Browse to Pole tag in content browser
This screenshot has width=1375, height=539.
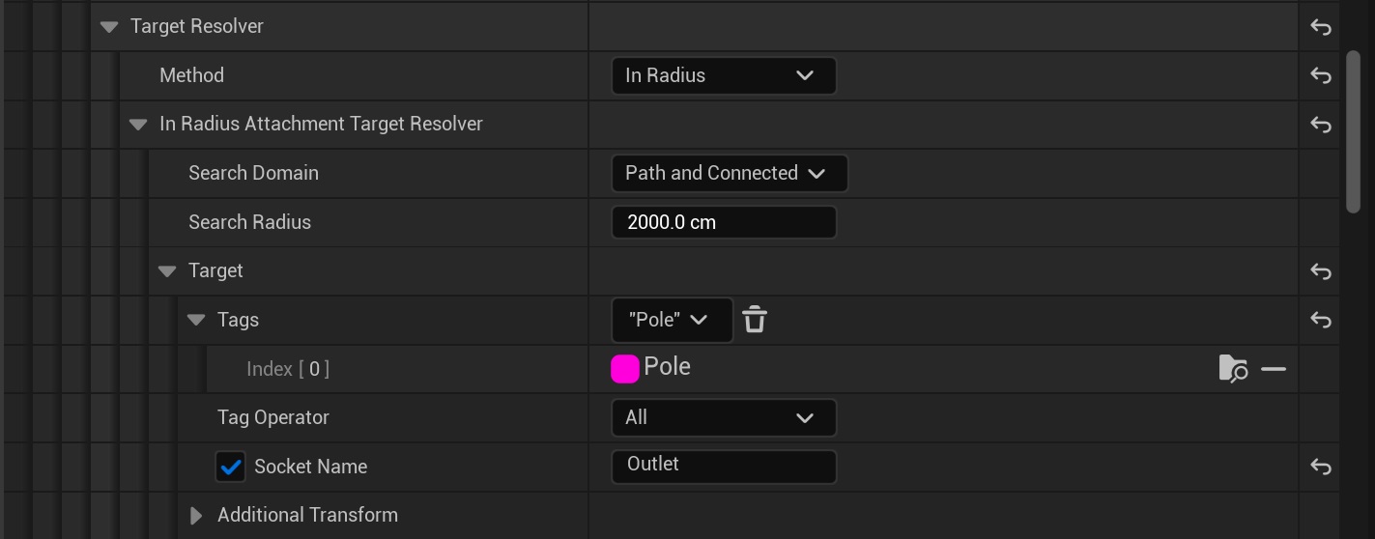(1233, 369)
